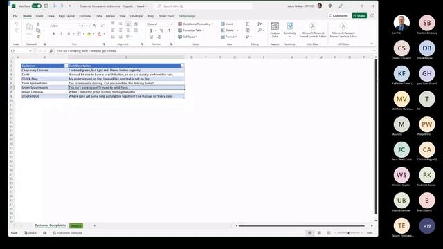Click the Borders icon
The width and height of the screenshot is (443, 249).
79,34
